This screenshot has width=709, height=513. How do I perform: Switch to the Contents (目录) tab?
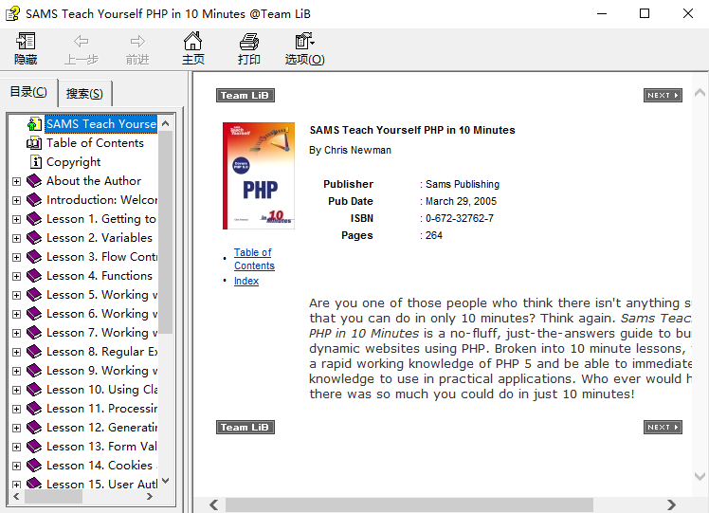click(28, 92)
